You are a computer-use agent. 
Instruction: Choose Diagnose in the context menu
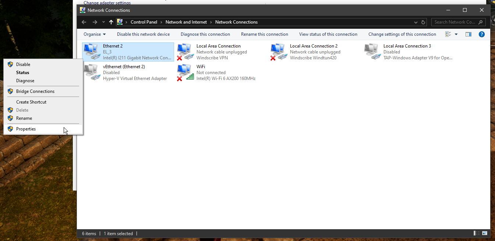click(x=43, y=81)
